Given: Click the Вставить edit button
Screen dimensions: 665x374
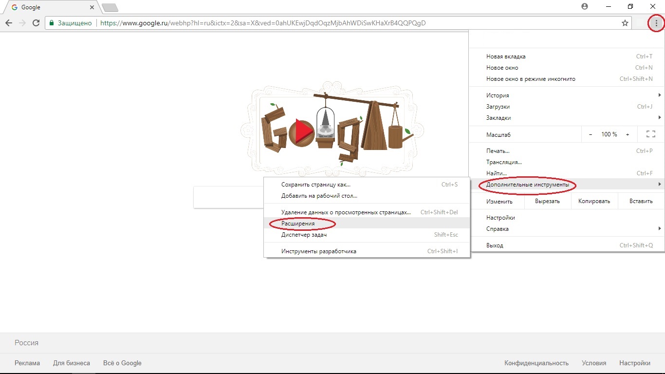Looking at the screenshot, I should pos(641,201).
